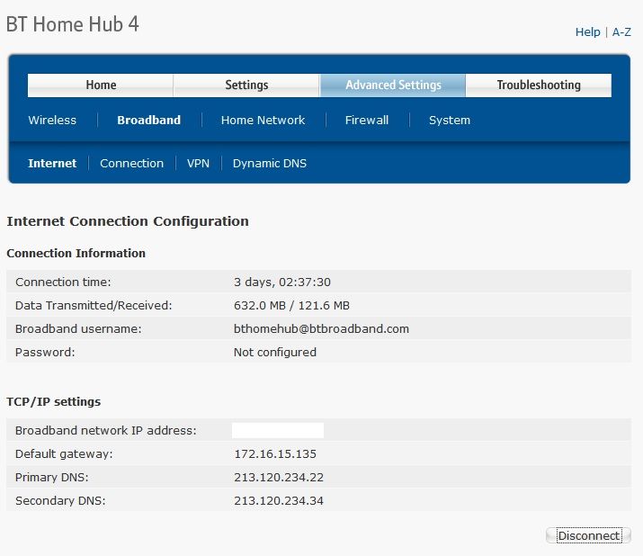643x556 pixels.
Task: Open the Settings tab
Action: tap(246, 85)
